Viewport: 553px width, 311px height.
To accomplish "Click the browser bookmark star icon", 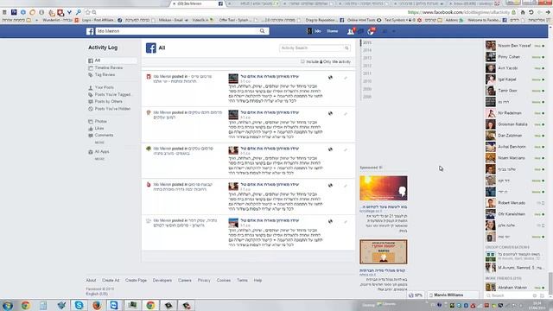I will coord(87,12).
